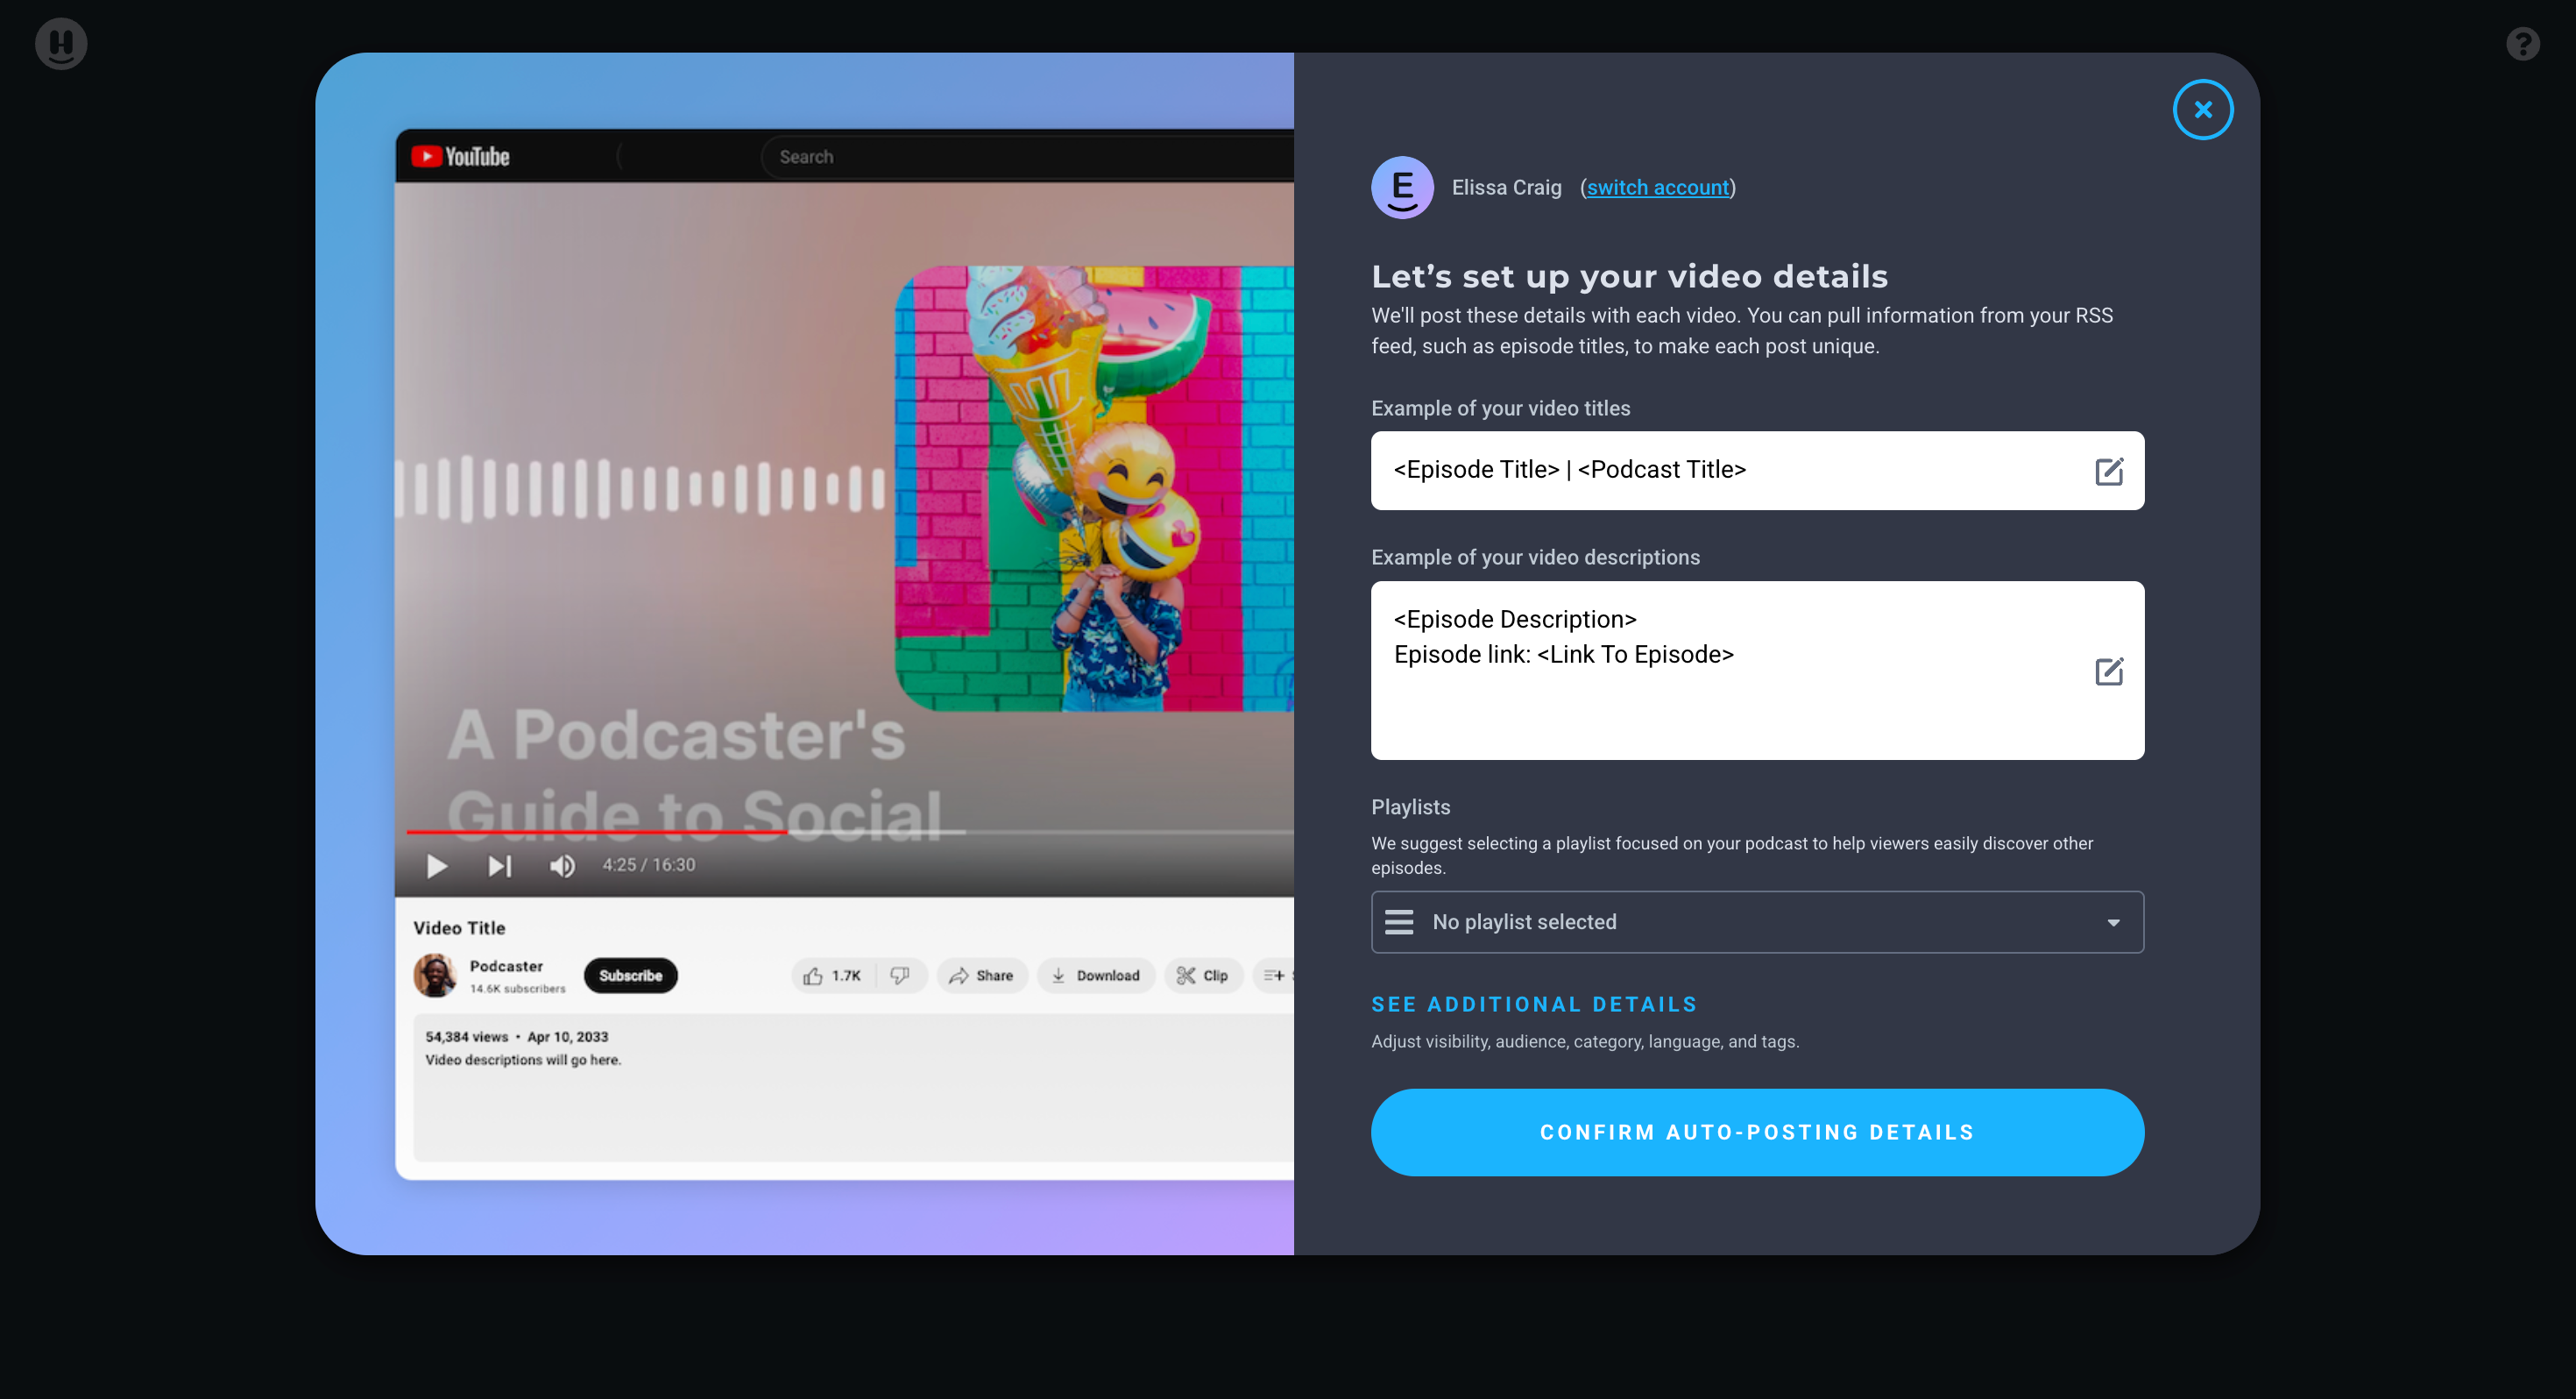Click the Headliner logo icon at top left

61,44
